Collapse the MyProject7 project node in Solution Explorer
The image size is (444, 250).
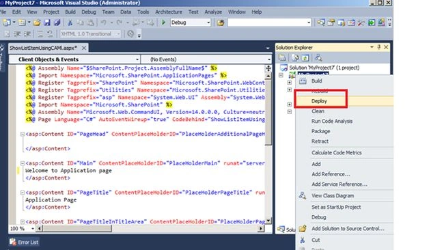pos(281,75)
